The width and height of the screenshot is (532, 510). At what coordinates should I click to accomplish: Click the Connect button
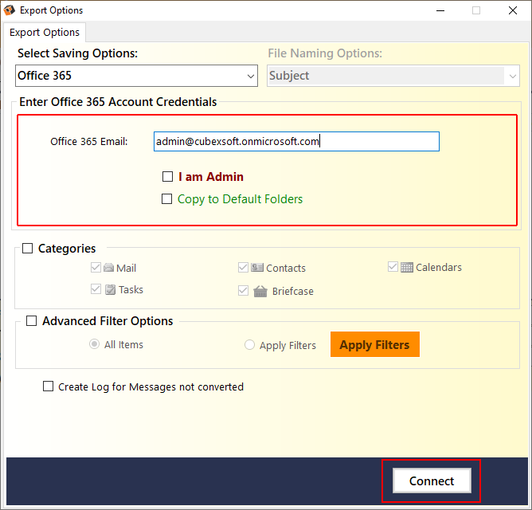(x=432, y=481)
